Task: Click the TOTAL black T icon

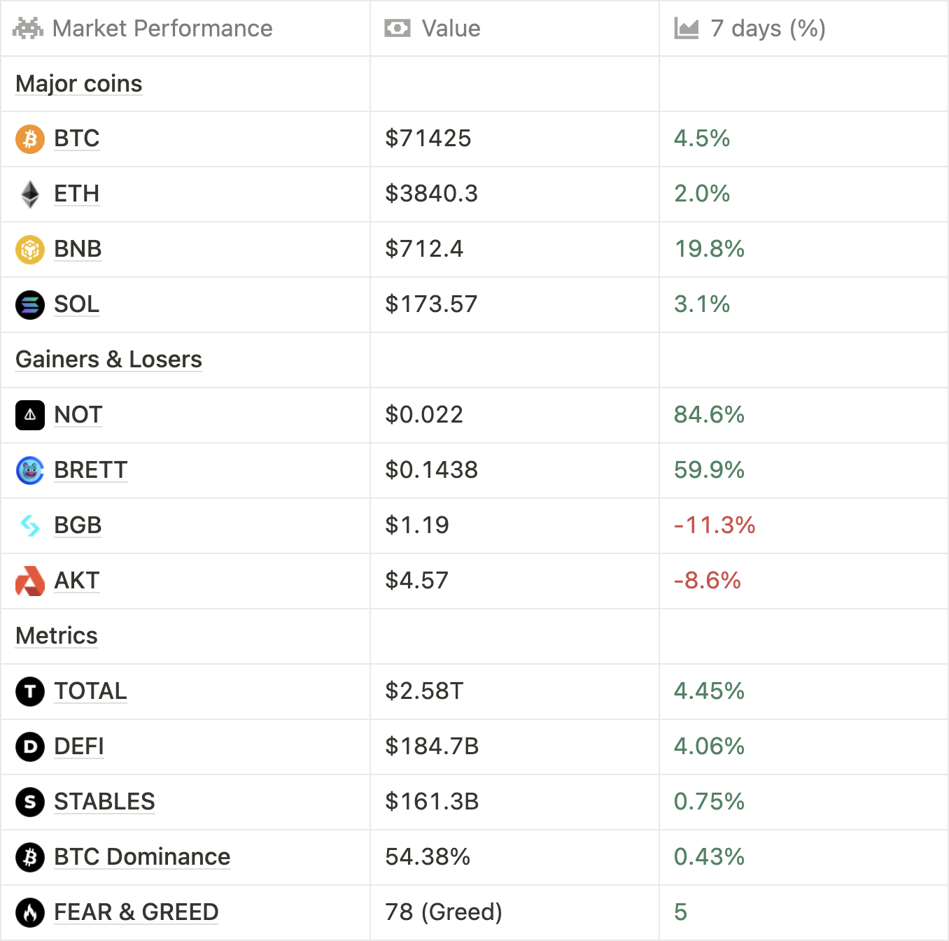Action: [x=30, y=692]
